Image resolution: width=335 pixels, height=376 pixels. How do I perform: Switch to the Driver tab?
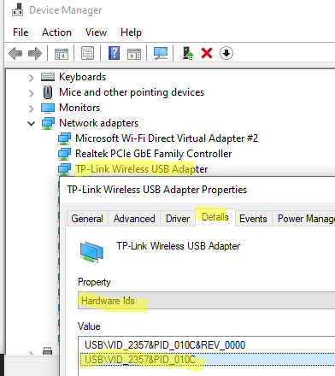(178, 219)
